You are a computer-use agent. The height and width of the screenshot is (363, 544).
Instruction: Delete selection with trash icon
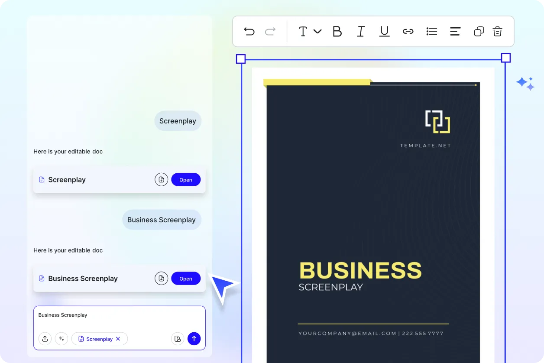coord(497,31)
